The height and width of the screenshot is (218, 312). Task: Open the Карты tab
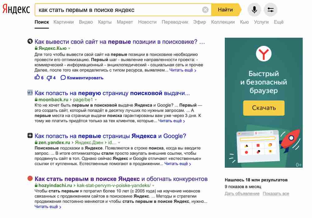pyautogui.click(x=105, y=22)
